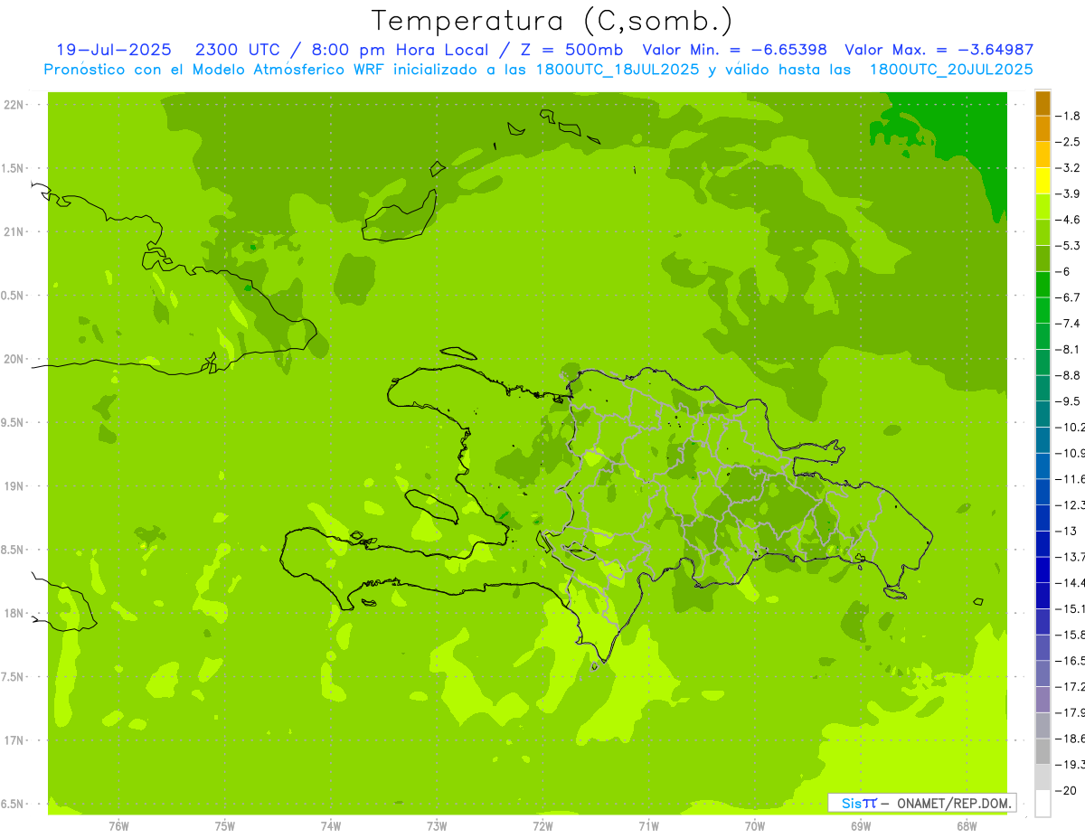Click the '72W' longitude label

click(x=542, y=824)
